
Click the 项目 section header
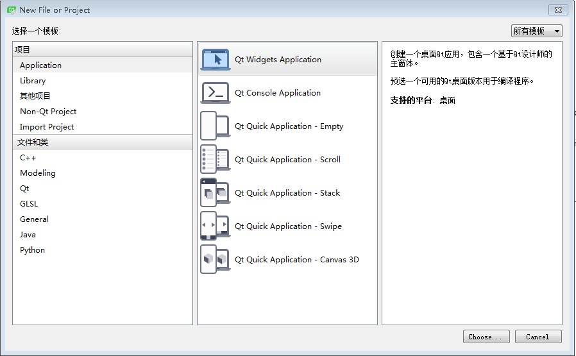point(103,49)
